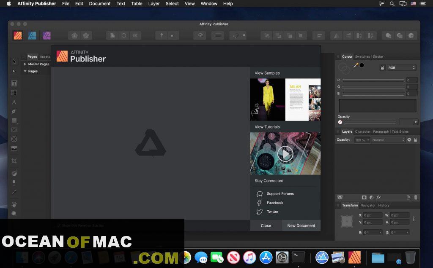Image resolution: width=433 pixels, height=268 pixels.
Task: Select the Vector Crop tool
Action: tap(14, 161)
